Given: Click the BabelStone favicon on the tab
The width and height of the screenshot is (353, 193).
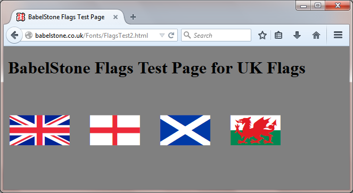Looking at the screenshot, I should (x=20, y=17).
